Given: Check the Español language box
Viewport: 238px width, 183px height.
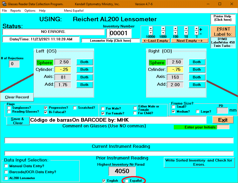Looking at the screenshot, I should point(126,181).
